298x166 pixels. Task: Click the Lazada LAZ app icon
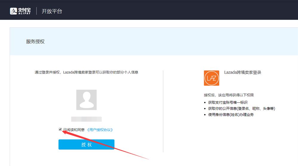pyautogui.click(x=211, y=78)
